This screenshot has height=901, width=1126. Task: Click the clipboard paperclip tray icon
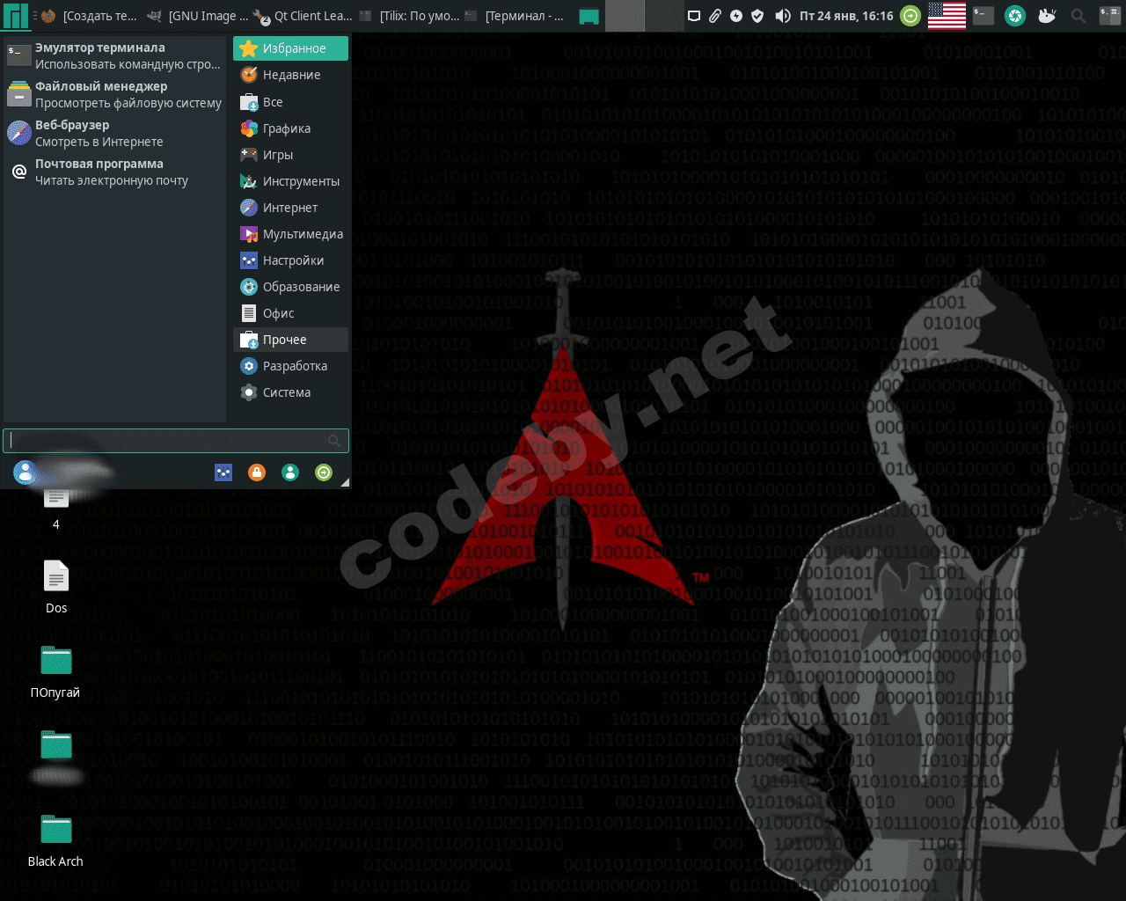click(x=715, y=16)
